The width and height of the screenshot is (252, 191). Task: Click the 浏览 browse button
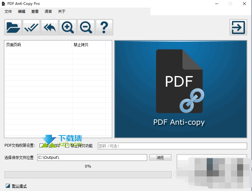tap(160, 158)
